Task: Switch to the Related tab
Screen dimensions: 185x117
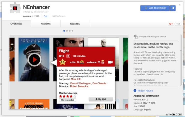Action: point(75,24)
